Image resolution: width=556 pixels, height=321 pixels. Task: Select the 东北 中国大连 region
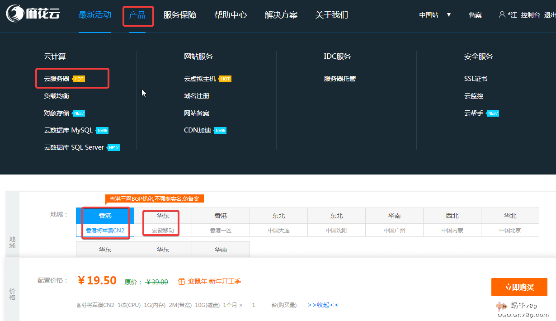278,222
